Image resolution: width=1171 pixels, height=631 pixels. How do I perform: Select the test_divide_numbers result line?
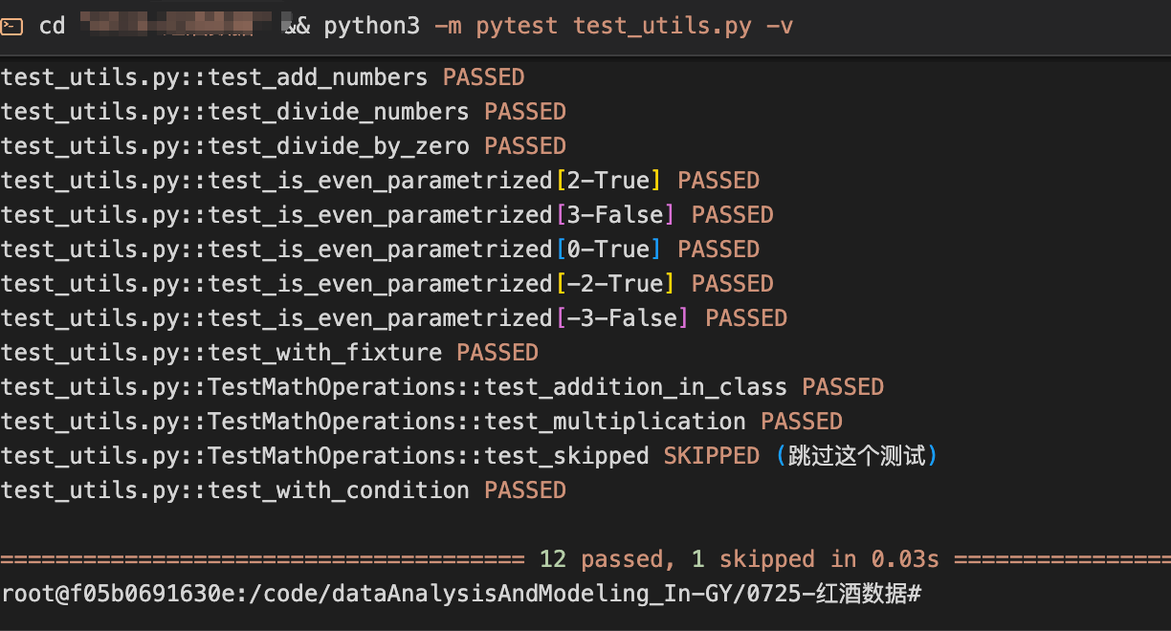[x=283, y=112]
